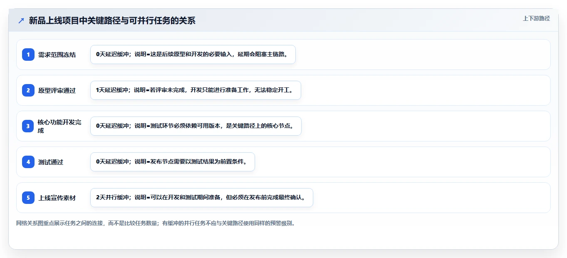This screenshot has width=567, height=258.
Task: Select the 核心功能开发完成 task label
Action: coord(60,126)
